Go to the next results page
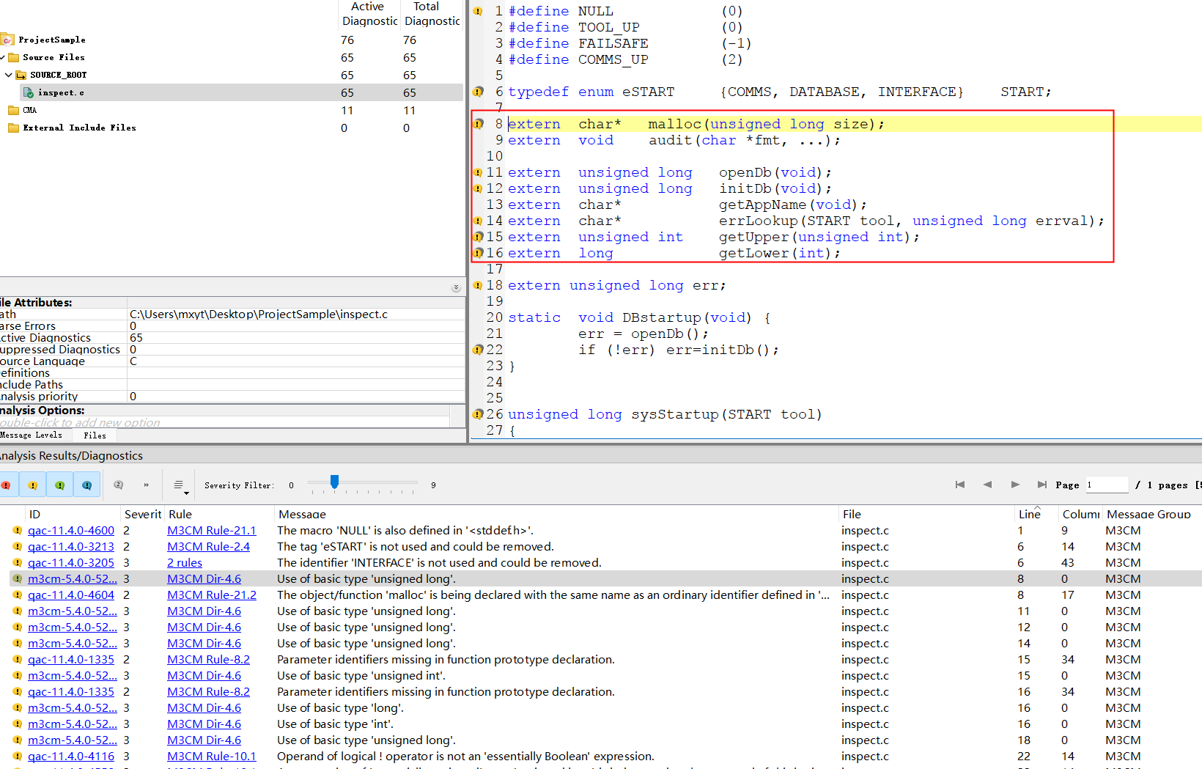This screenshot has height=769, width=1202. (1015, 485)
